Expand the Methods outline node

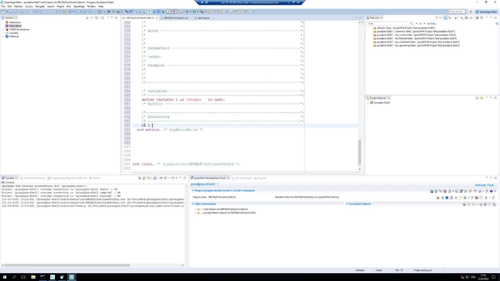coord(3,37)
